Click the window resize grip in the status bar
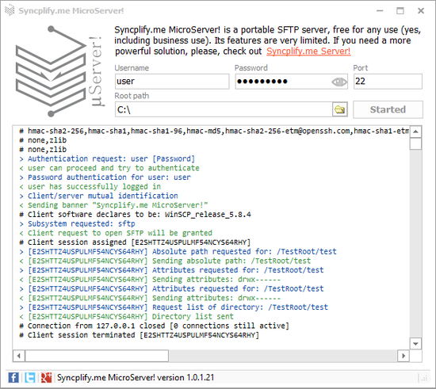 [x=424, y=378]
